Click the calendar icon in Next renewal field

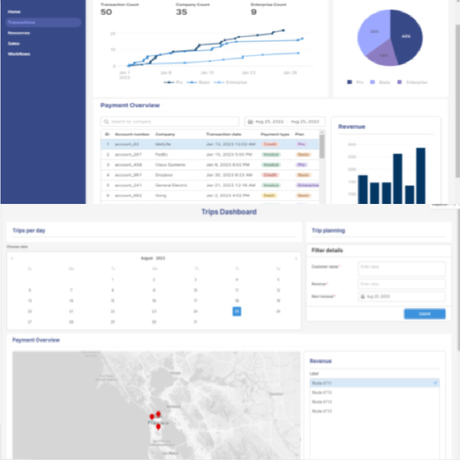(364, 297)
